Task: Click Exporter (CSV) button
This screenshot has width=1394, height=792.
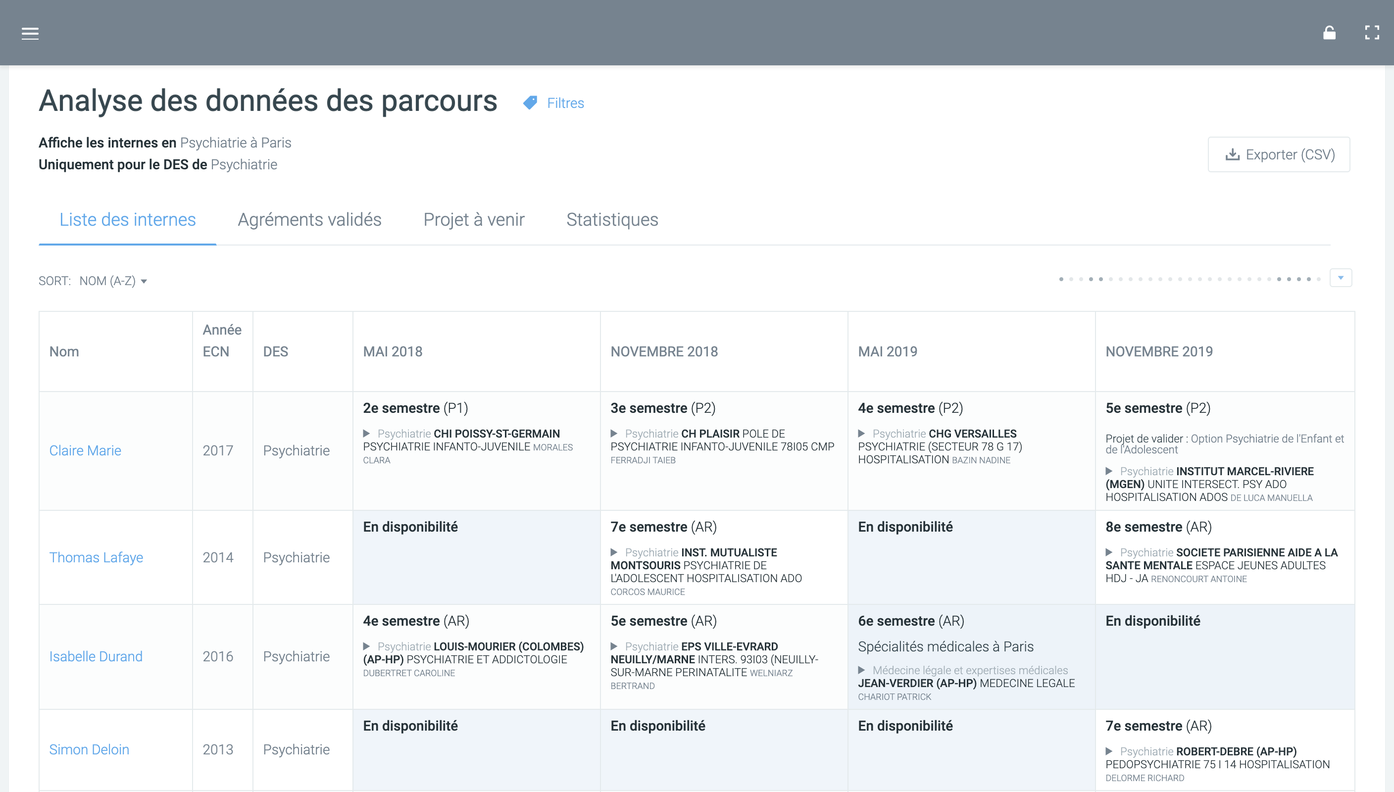Action: 1279,154
